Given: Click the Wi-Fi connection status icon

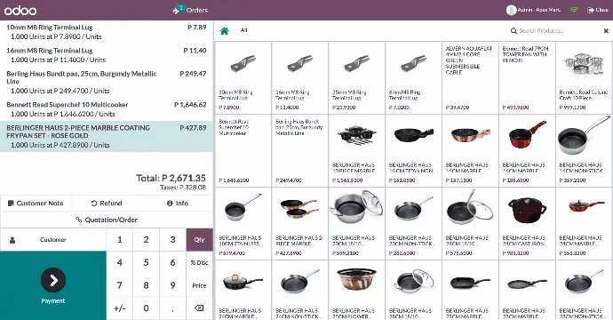Looking at the screenshot, I should point(574,10).
